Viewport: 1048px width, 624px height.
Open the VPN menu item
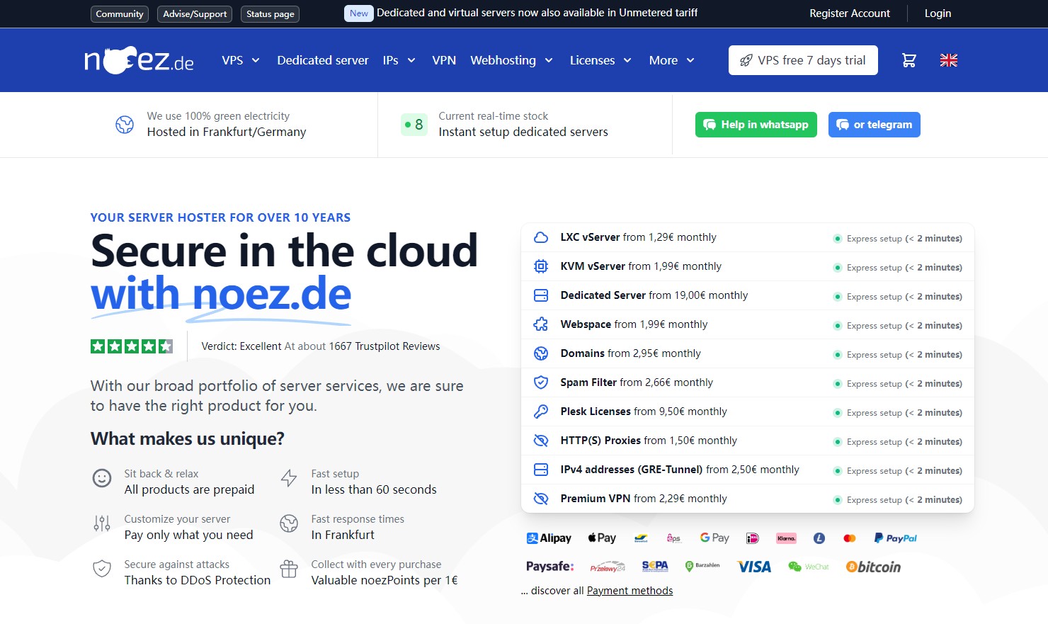(444, 60)
